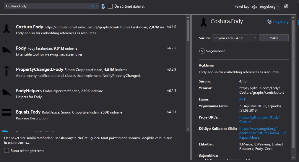This screenshot has height=162, width=299.
Task: Collapse the Bağımlılıklar dependencies section
Action: click(x=196, y=156)
